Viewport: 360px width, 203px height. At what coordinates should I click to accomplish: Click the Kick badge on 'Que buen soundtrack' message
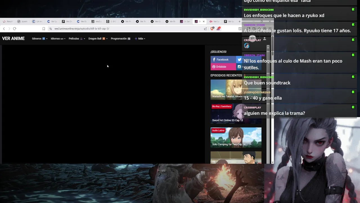(x=353, y=77)
